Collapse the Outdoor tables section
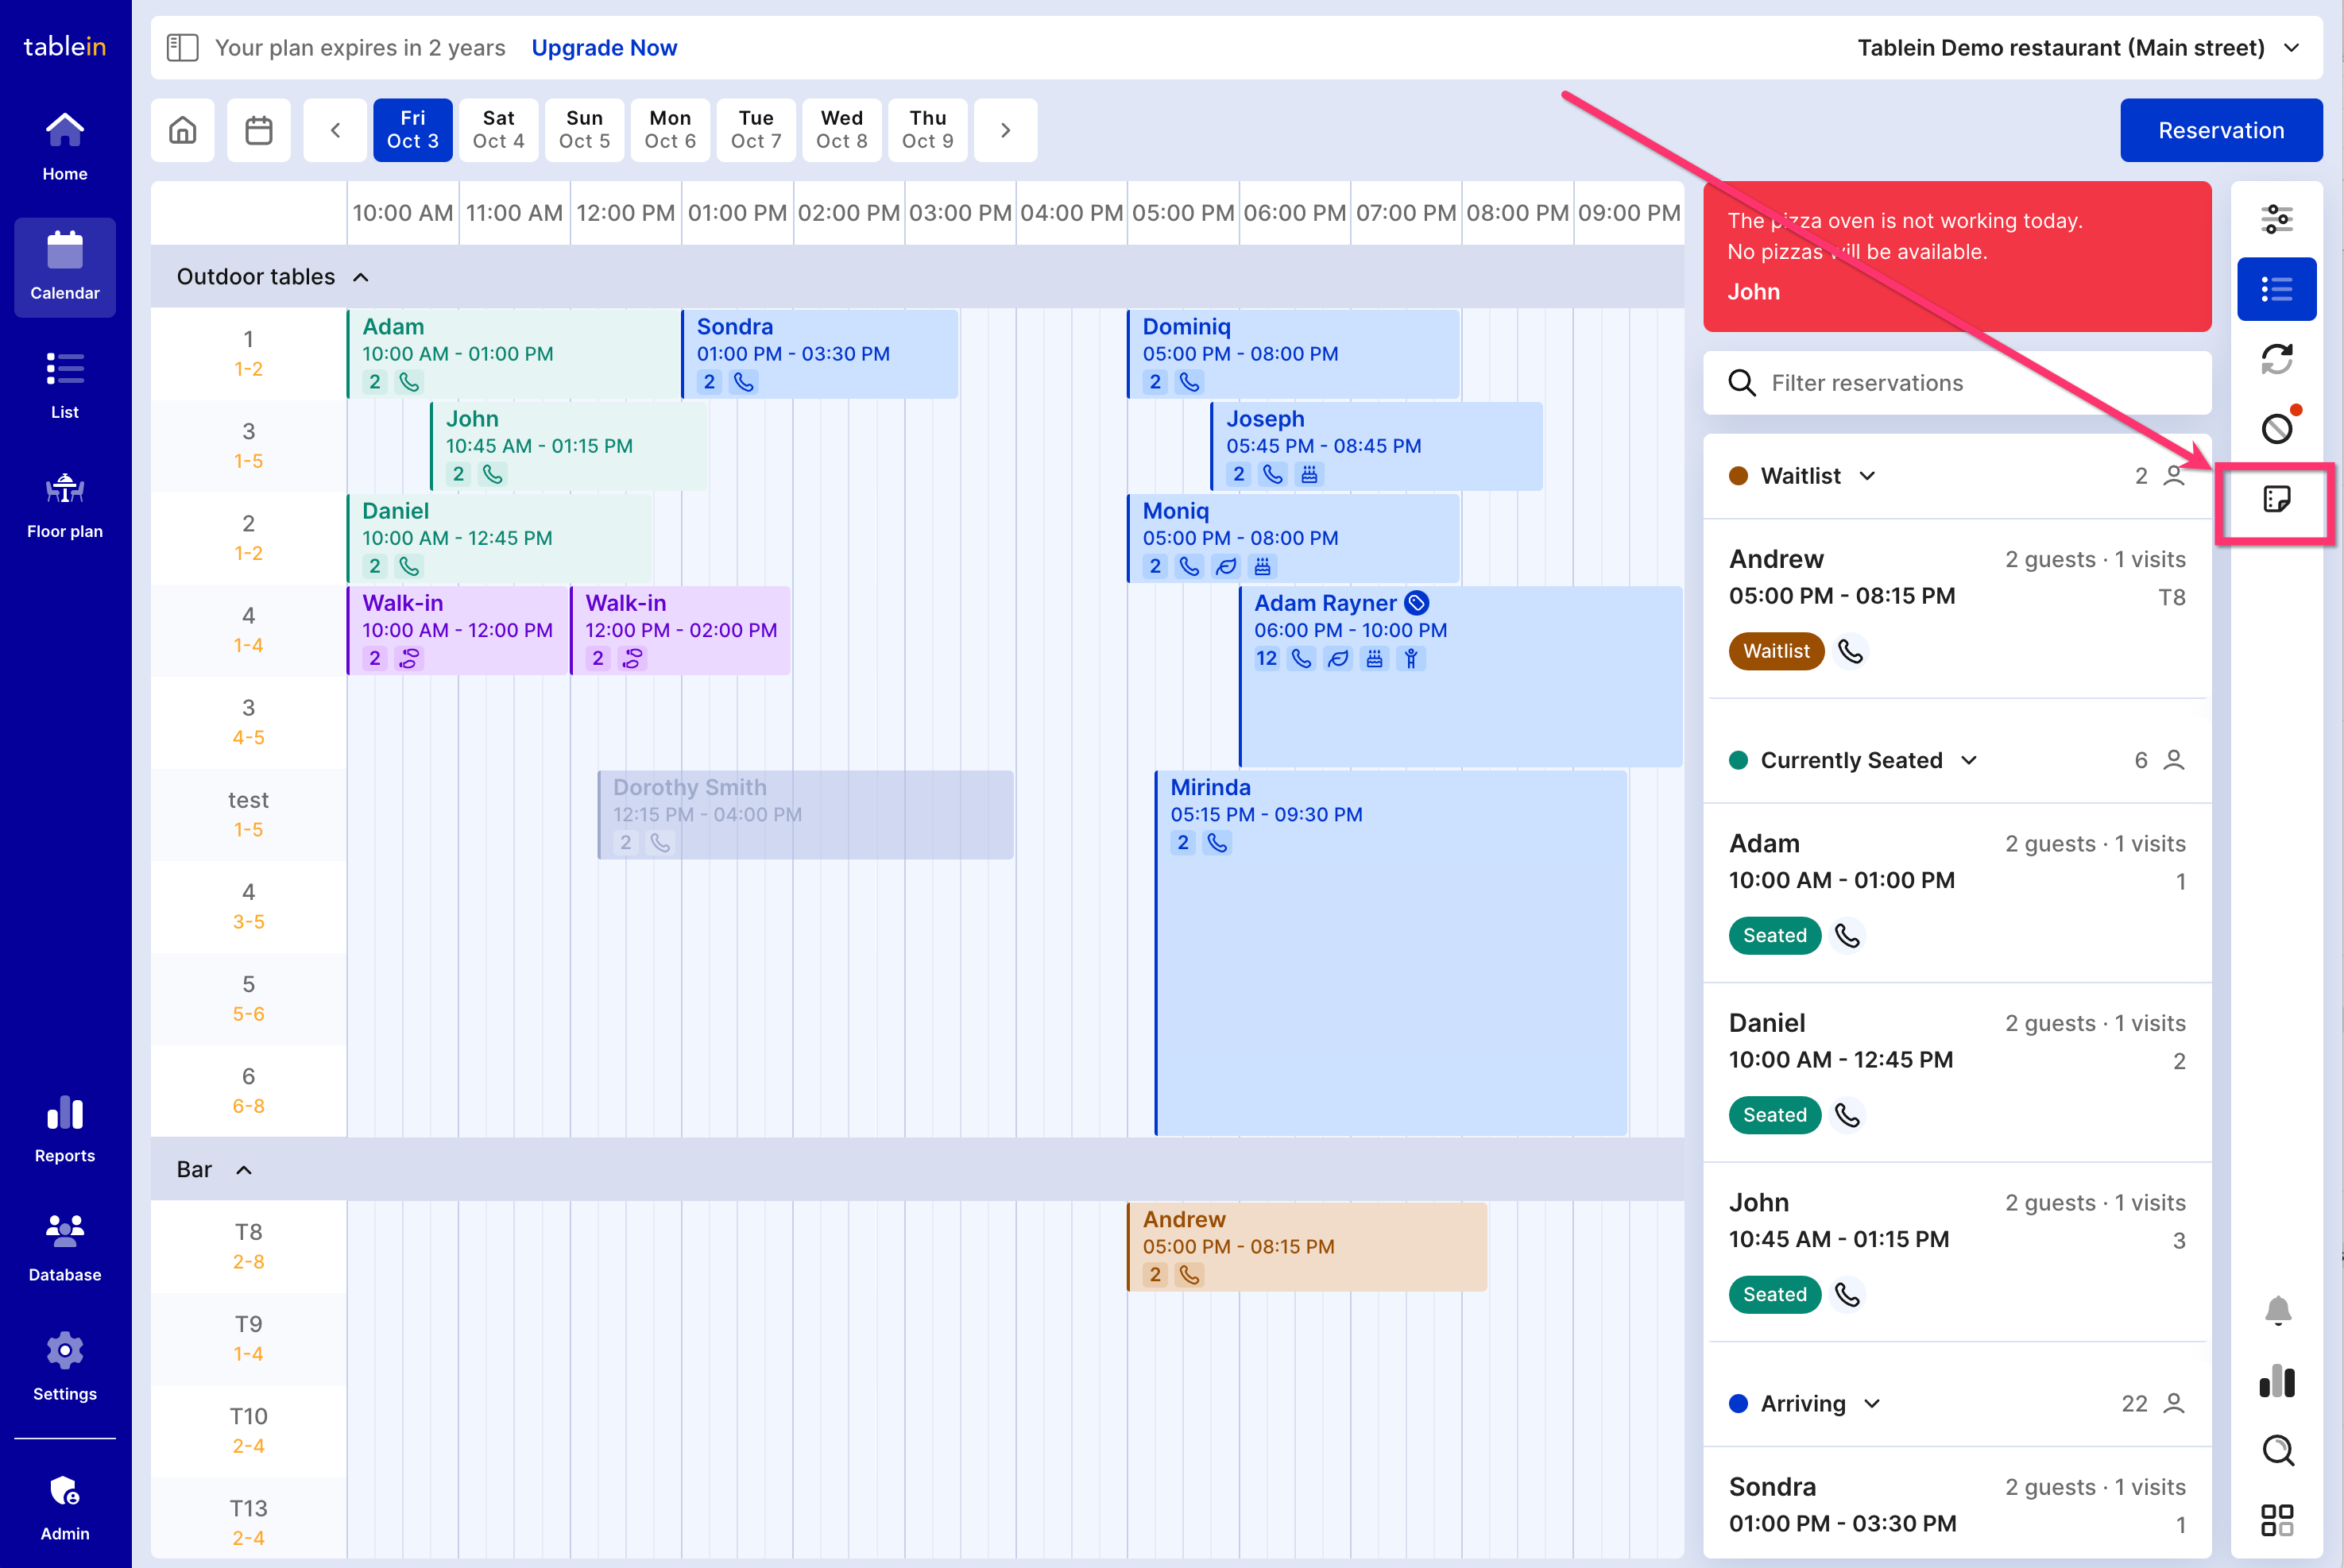2344x1568 pixels. coord(361,277)
